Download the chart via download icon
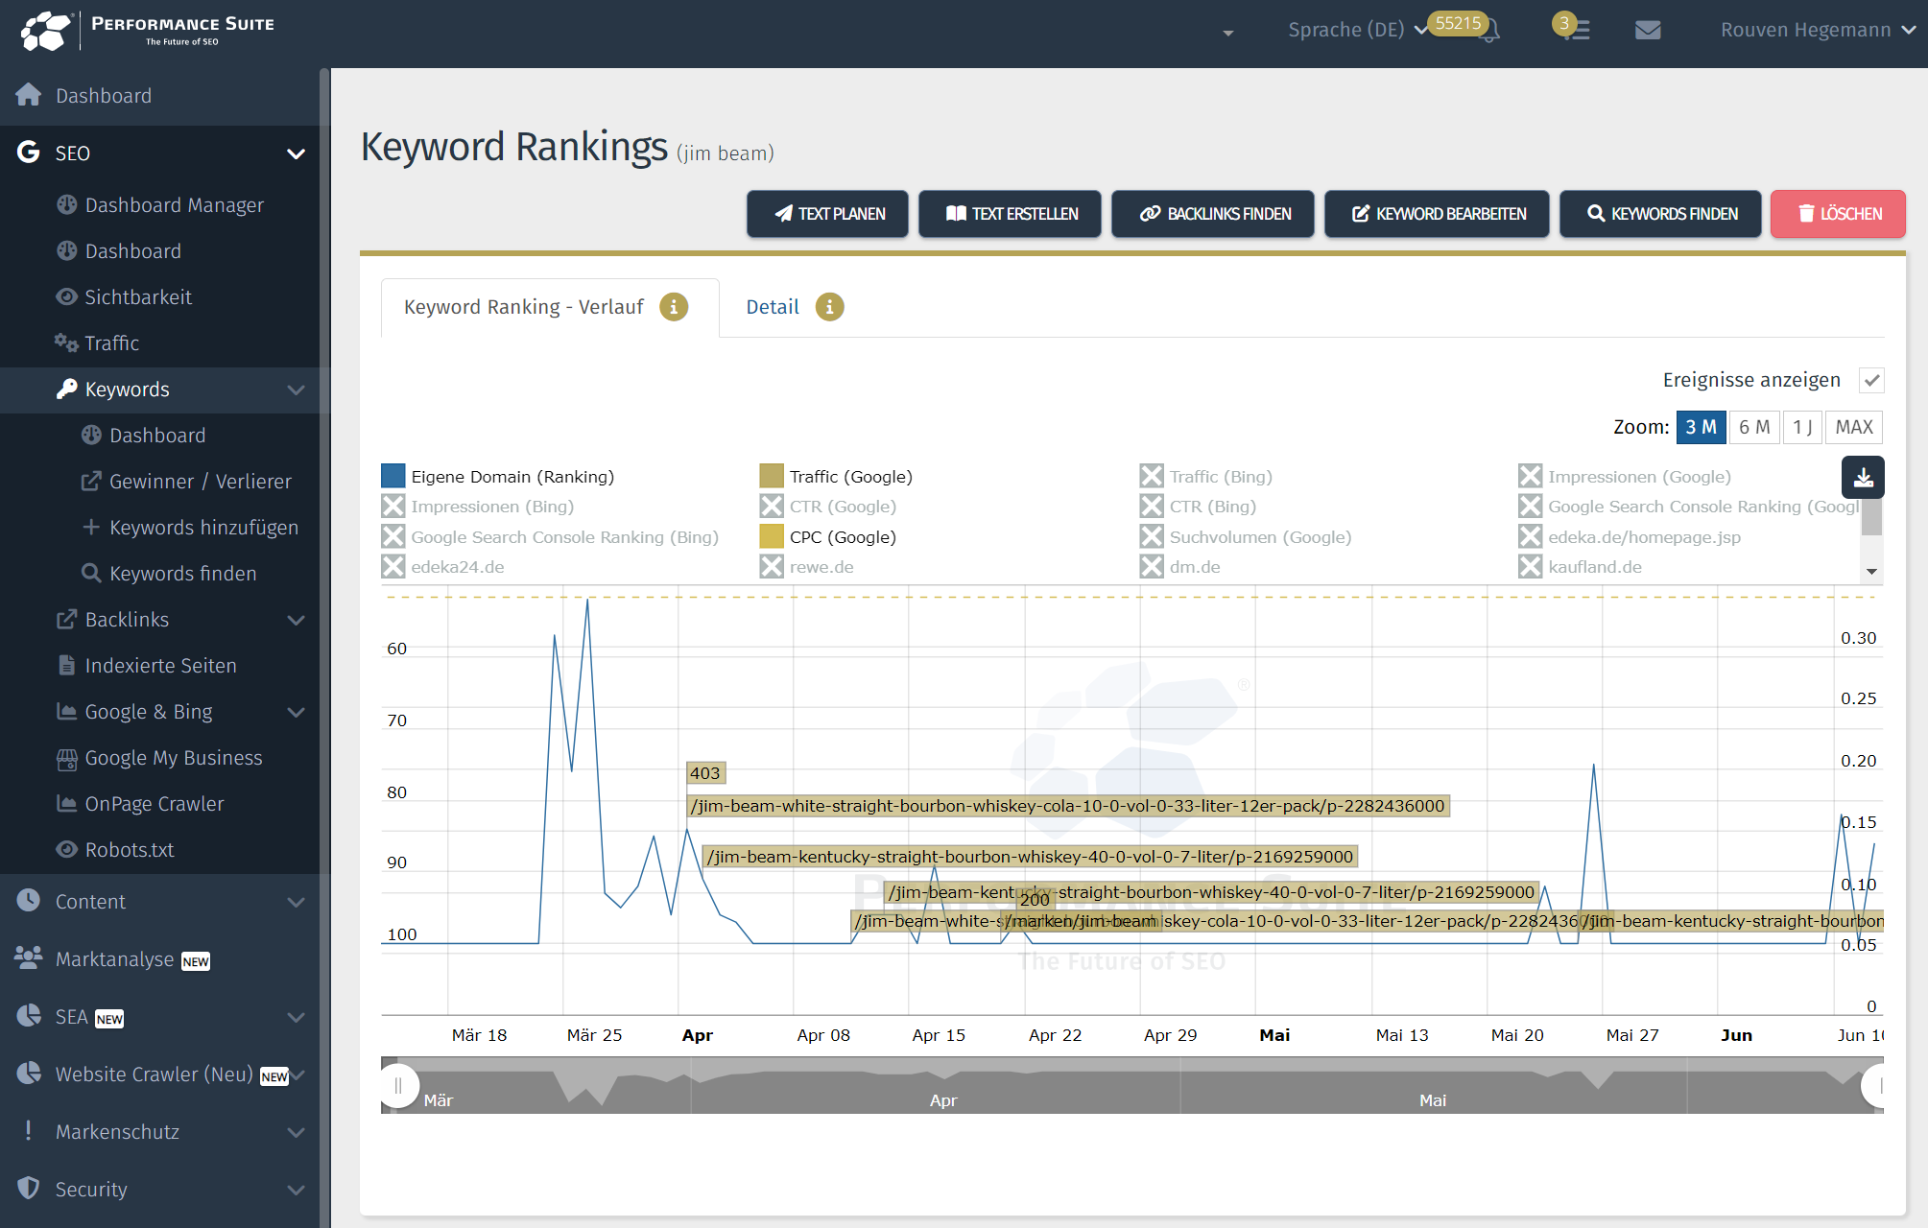Screen dimensions: 1928x1228 tap(1863, 478)
